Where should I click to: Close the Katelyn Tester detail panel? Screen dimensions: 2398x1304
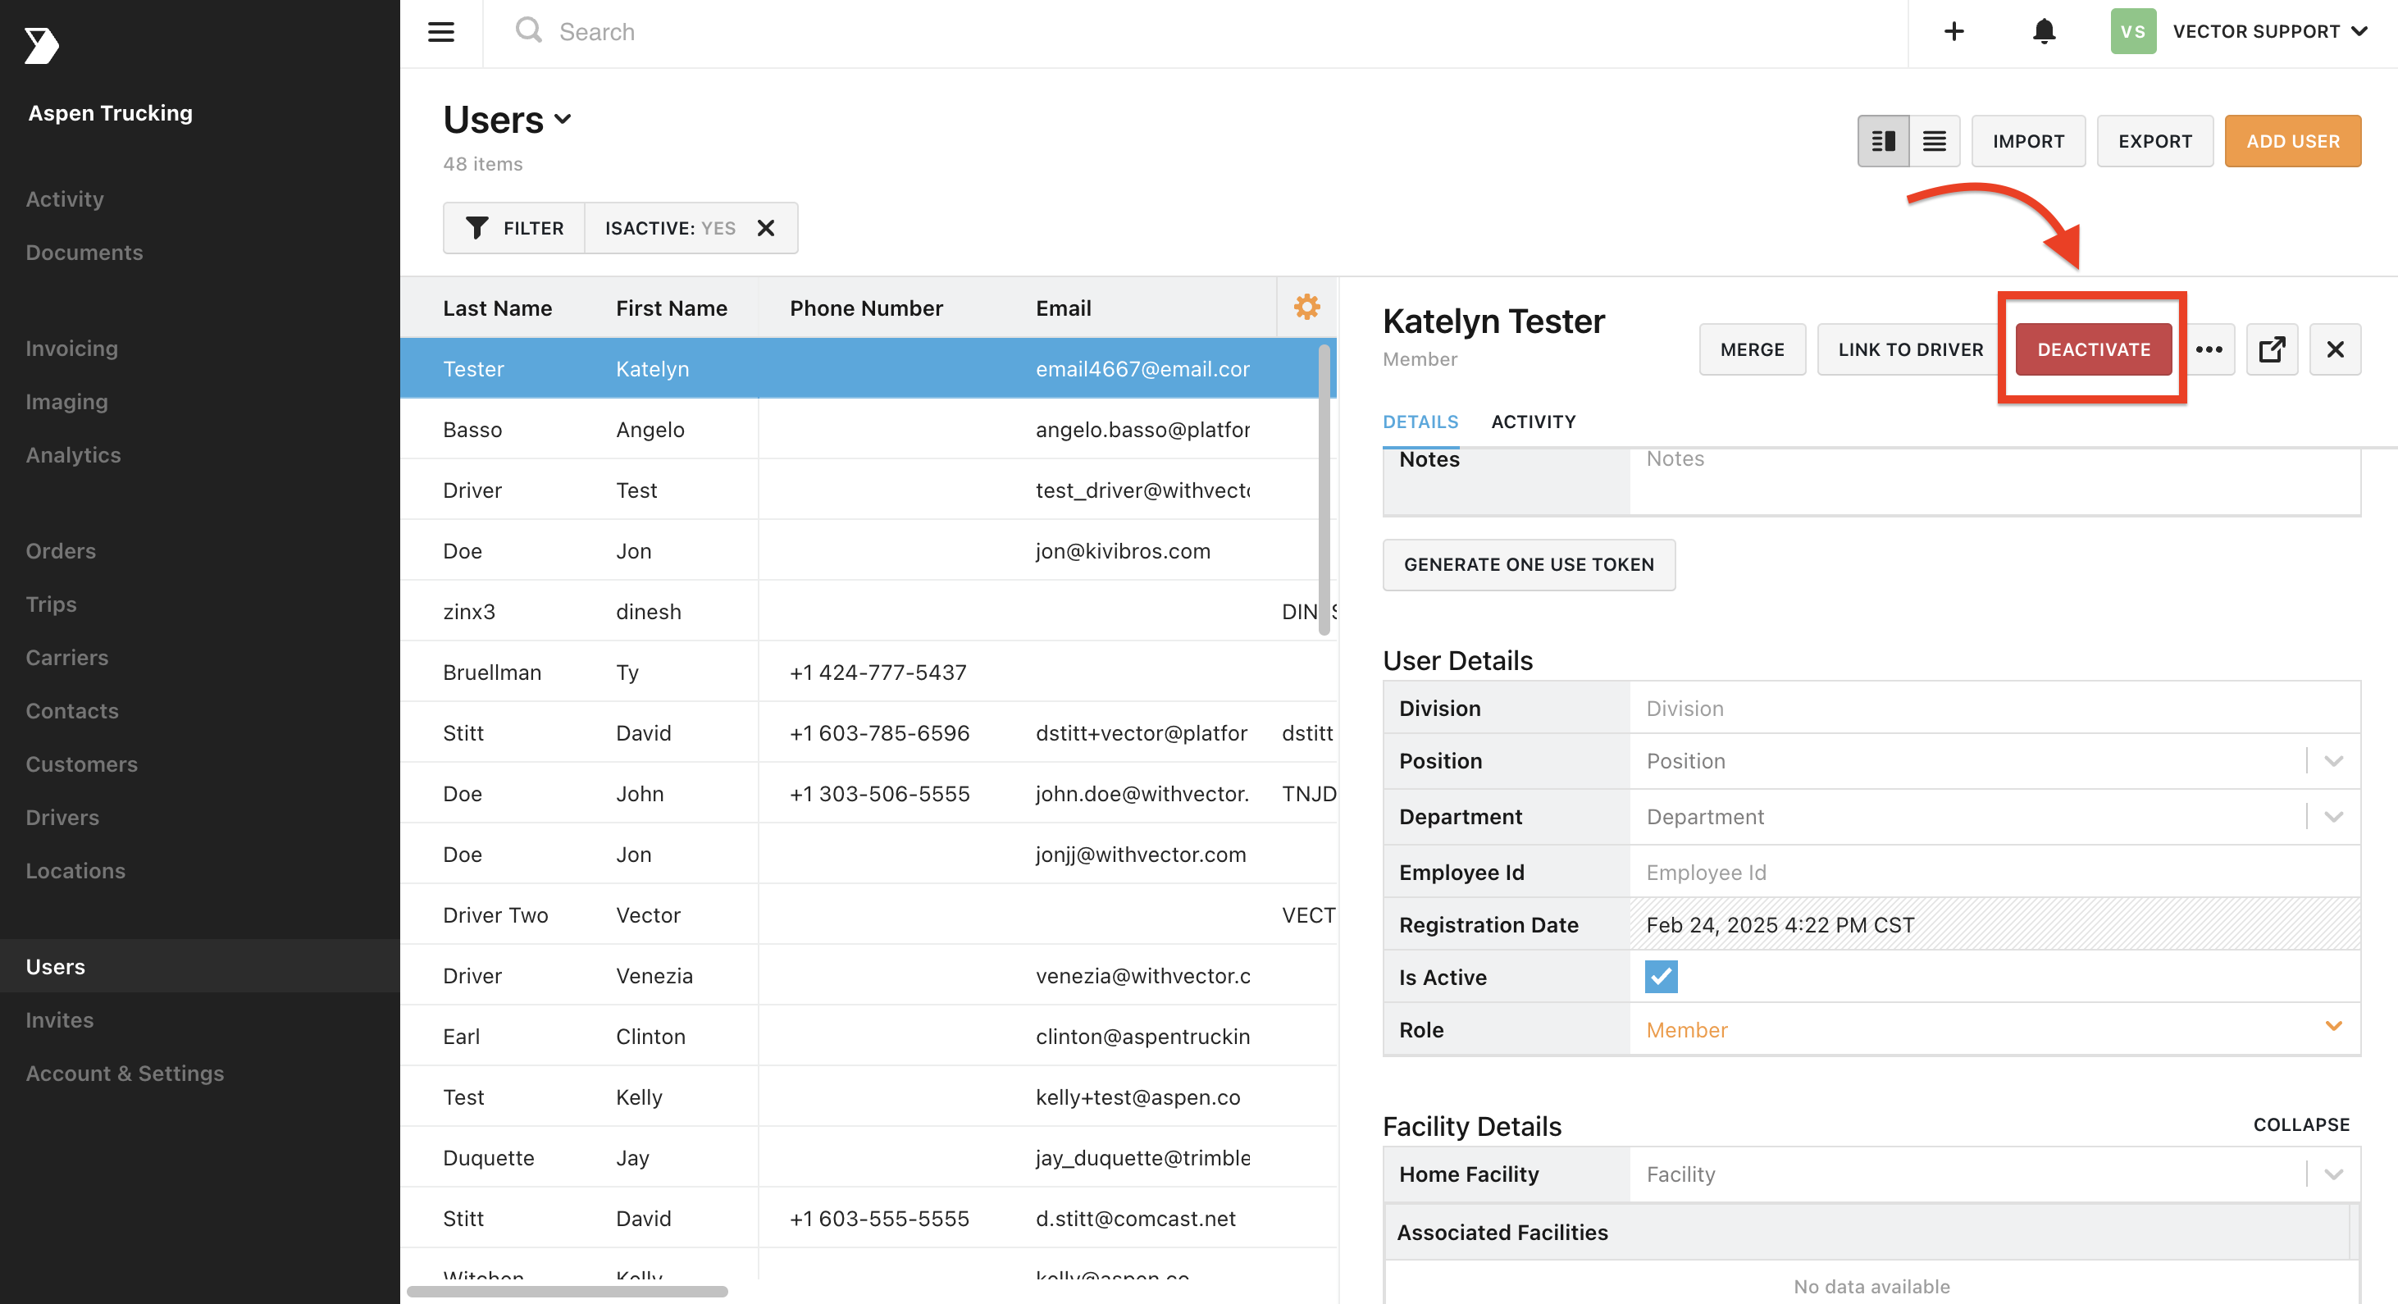point(2335,350)
